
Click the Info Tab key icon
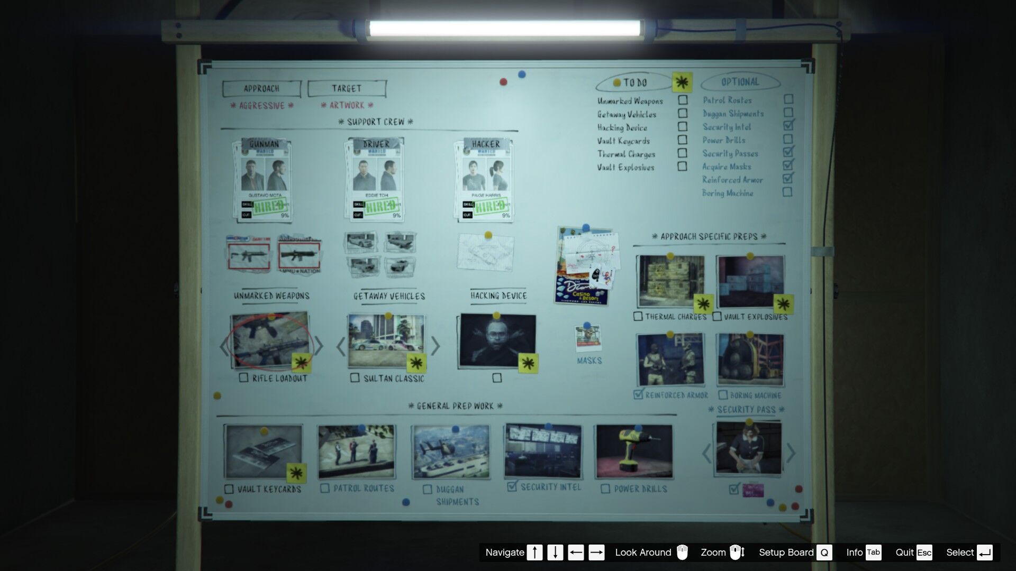pyautogui.click(x=873, y=552)
